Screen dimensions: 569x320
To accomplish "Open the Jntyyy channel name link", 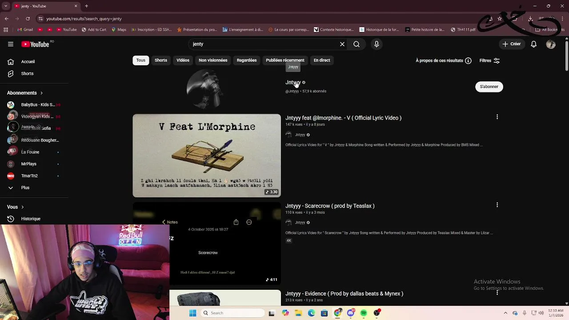I will [293, 82].
